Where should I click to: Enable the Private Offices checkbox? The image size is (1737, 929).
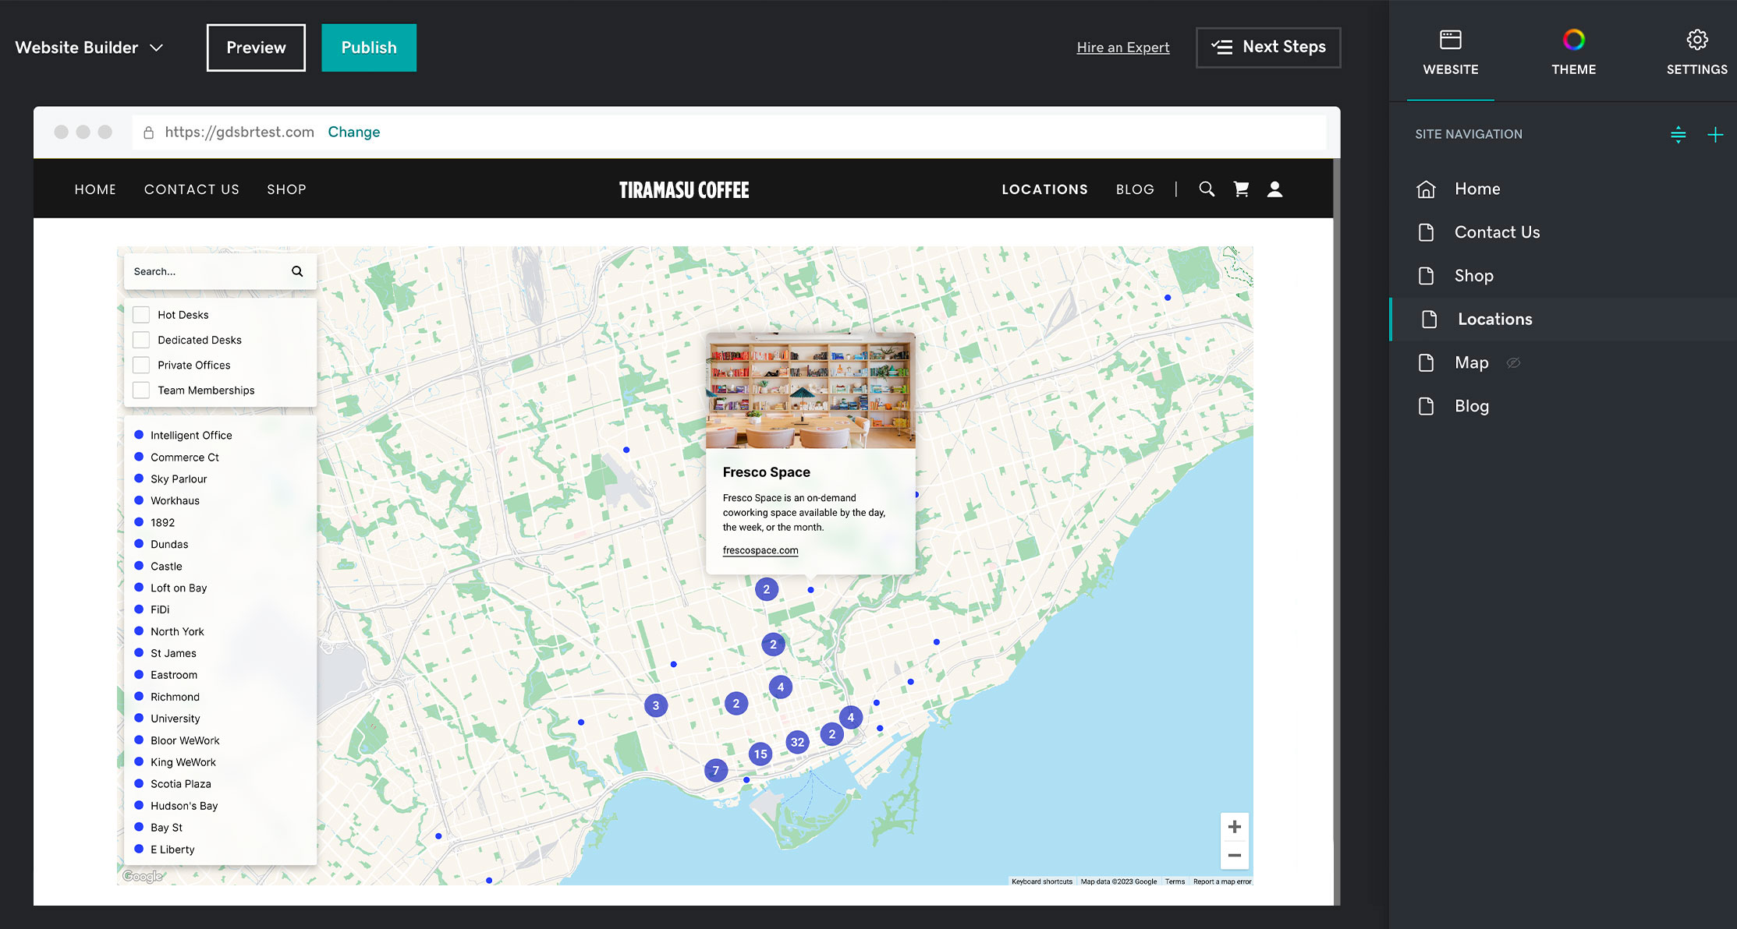tap(141, 364)
